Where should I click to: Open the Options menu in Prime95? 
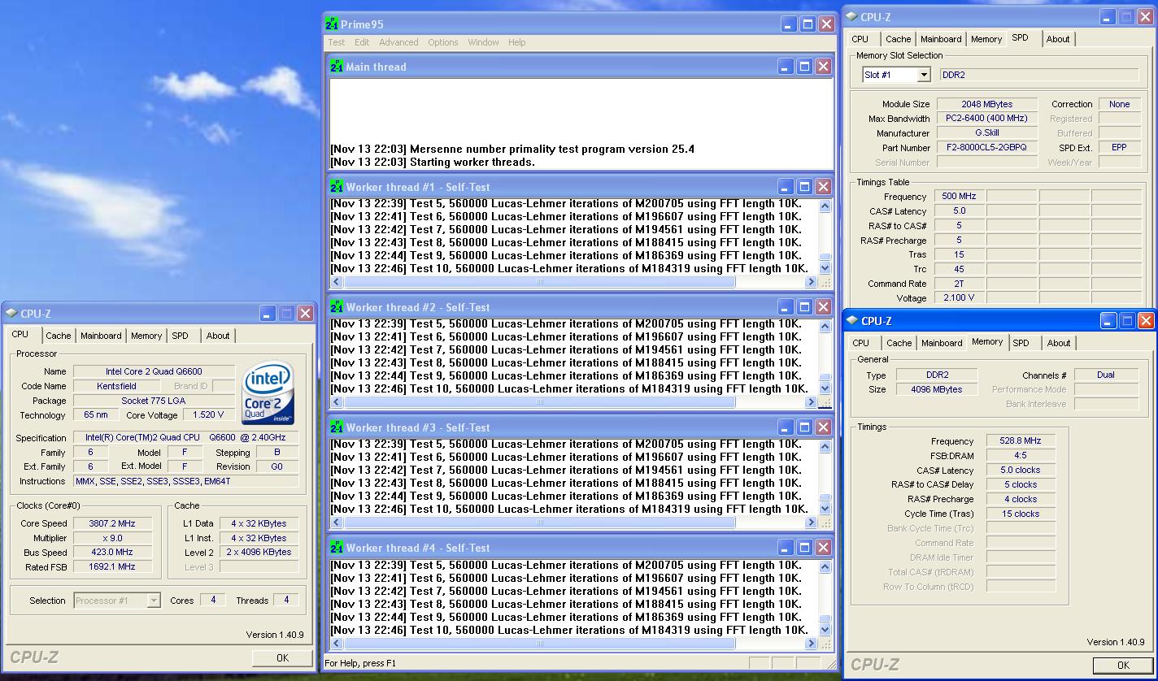[443, 42]
